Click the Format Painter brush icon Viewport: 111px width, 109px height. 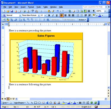tap(53, 11)
